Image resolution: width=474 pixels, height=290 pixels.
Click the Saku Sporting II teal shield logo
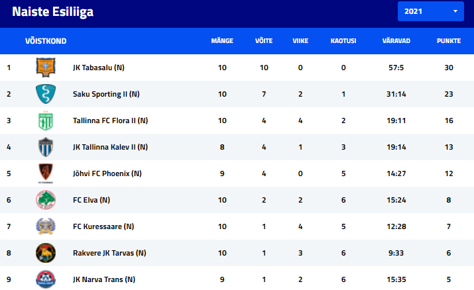pyautogui.click(x=46, y=94)
